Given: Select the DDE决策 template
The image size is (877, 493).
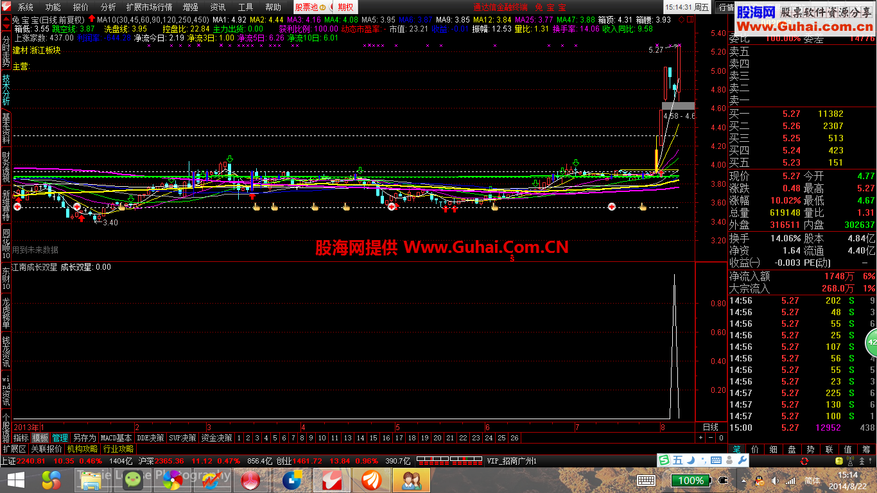Looking at the screenshot, I should [150, 438].
